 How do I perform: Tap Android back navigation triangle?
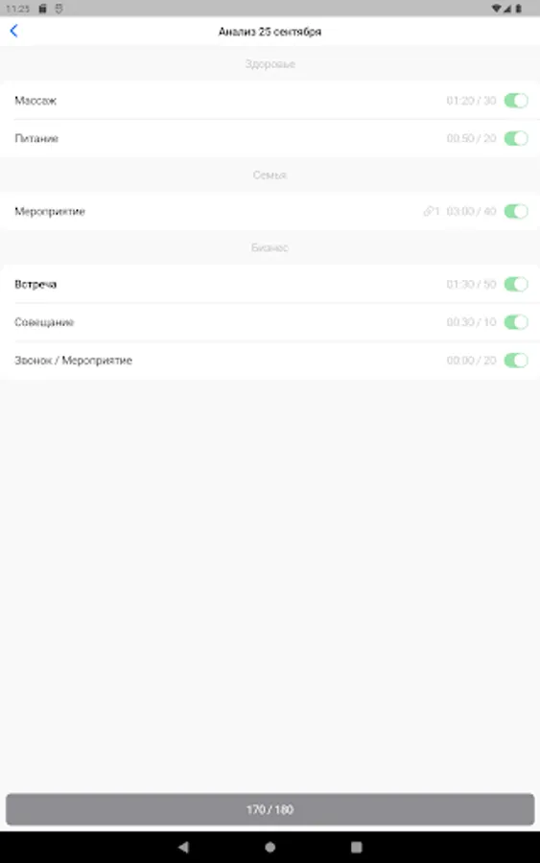tap(183, 847)
